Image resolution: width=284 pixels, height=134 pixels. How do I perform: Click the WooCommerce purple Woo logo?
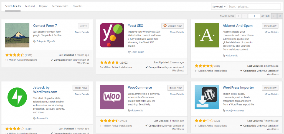tap(112, 97)
